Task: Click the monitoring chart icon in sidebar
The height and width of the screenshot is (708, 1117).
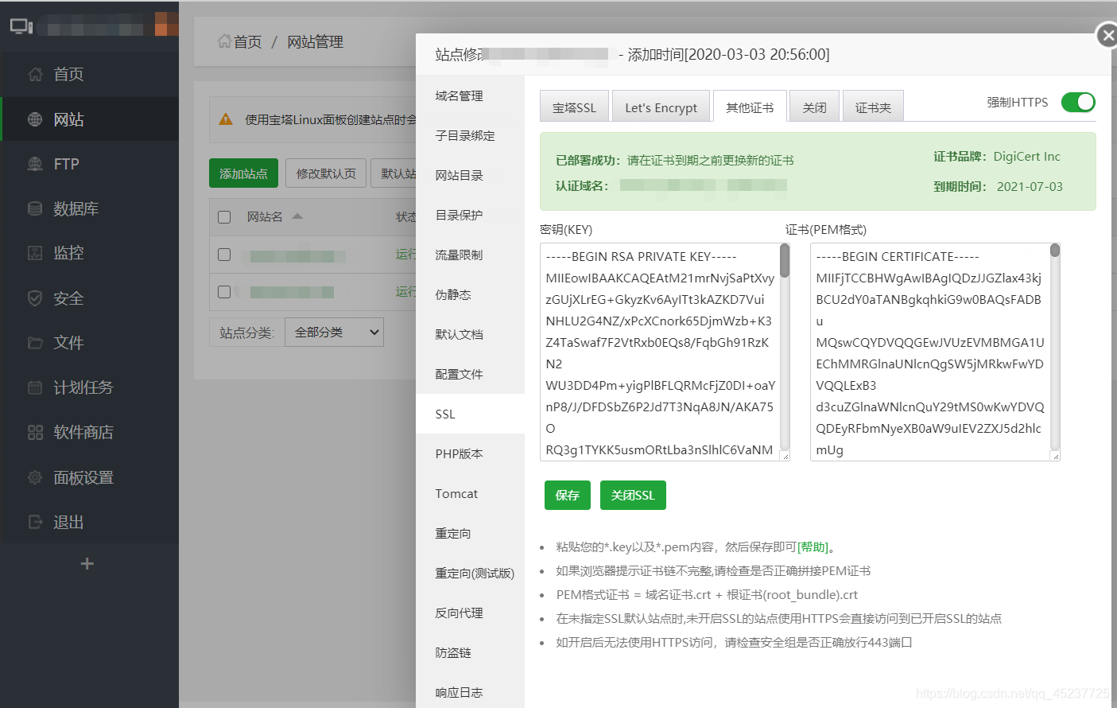Action: 35,253
